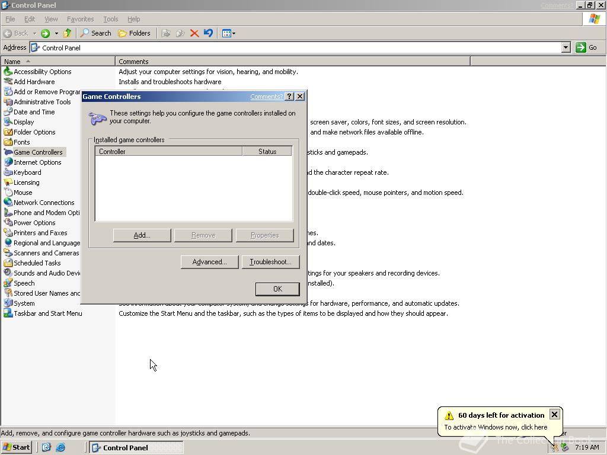Select the Folder Options icon
This screenshot has width=607, height=455.
point(8,132)
